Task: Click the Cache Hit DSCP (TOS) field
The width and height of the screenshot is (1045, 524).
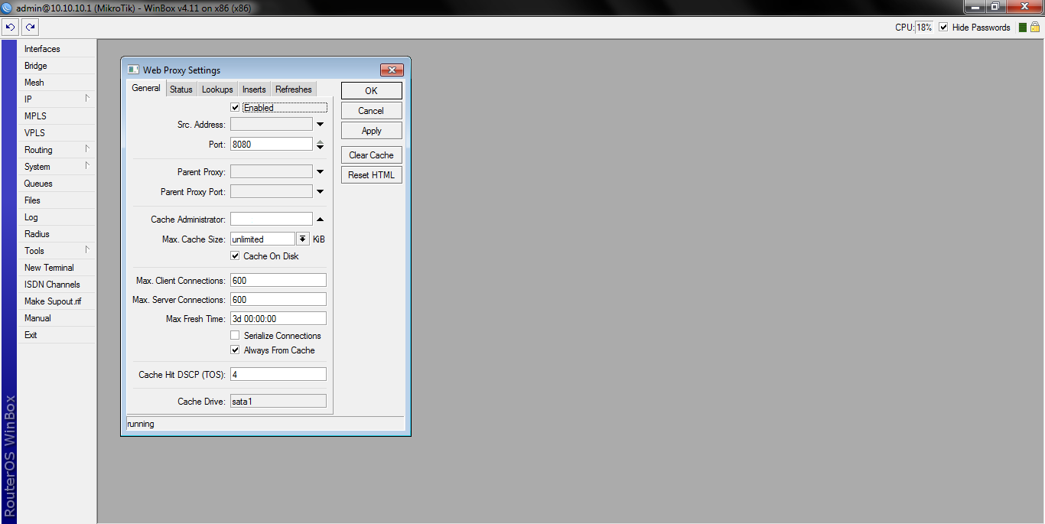Action: (x=278, y=375)
